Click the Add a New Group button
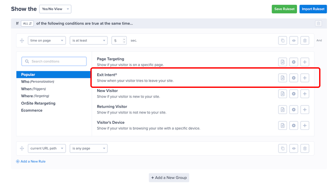Screen dimensions: 332x189 tap(169, 177)
